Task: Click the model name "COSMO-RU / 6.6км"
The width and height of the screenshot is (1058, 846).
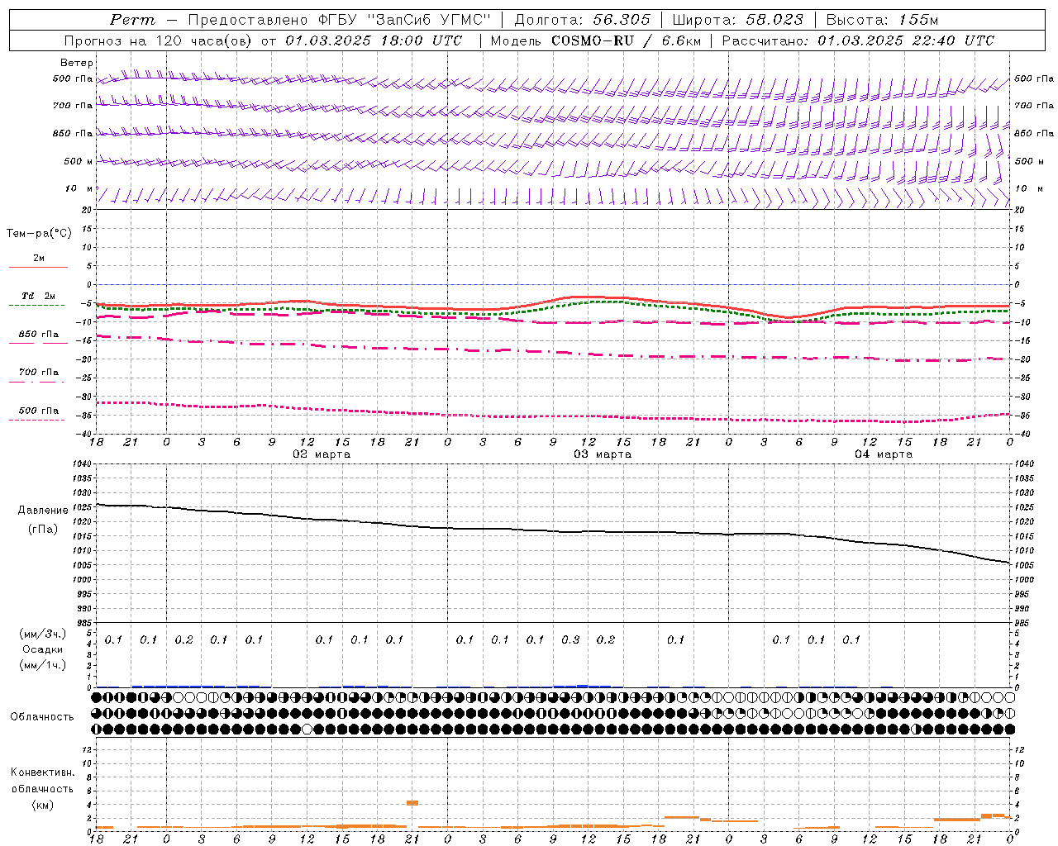Action: 626,40
